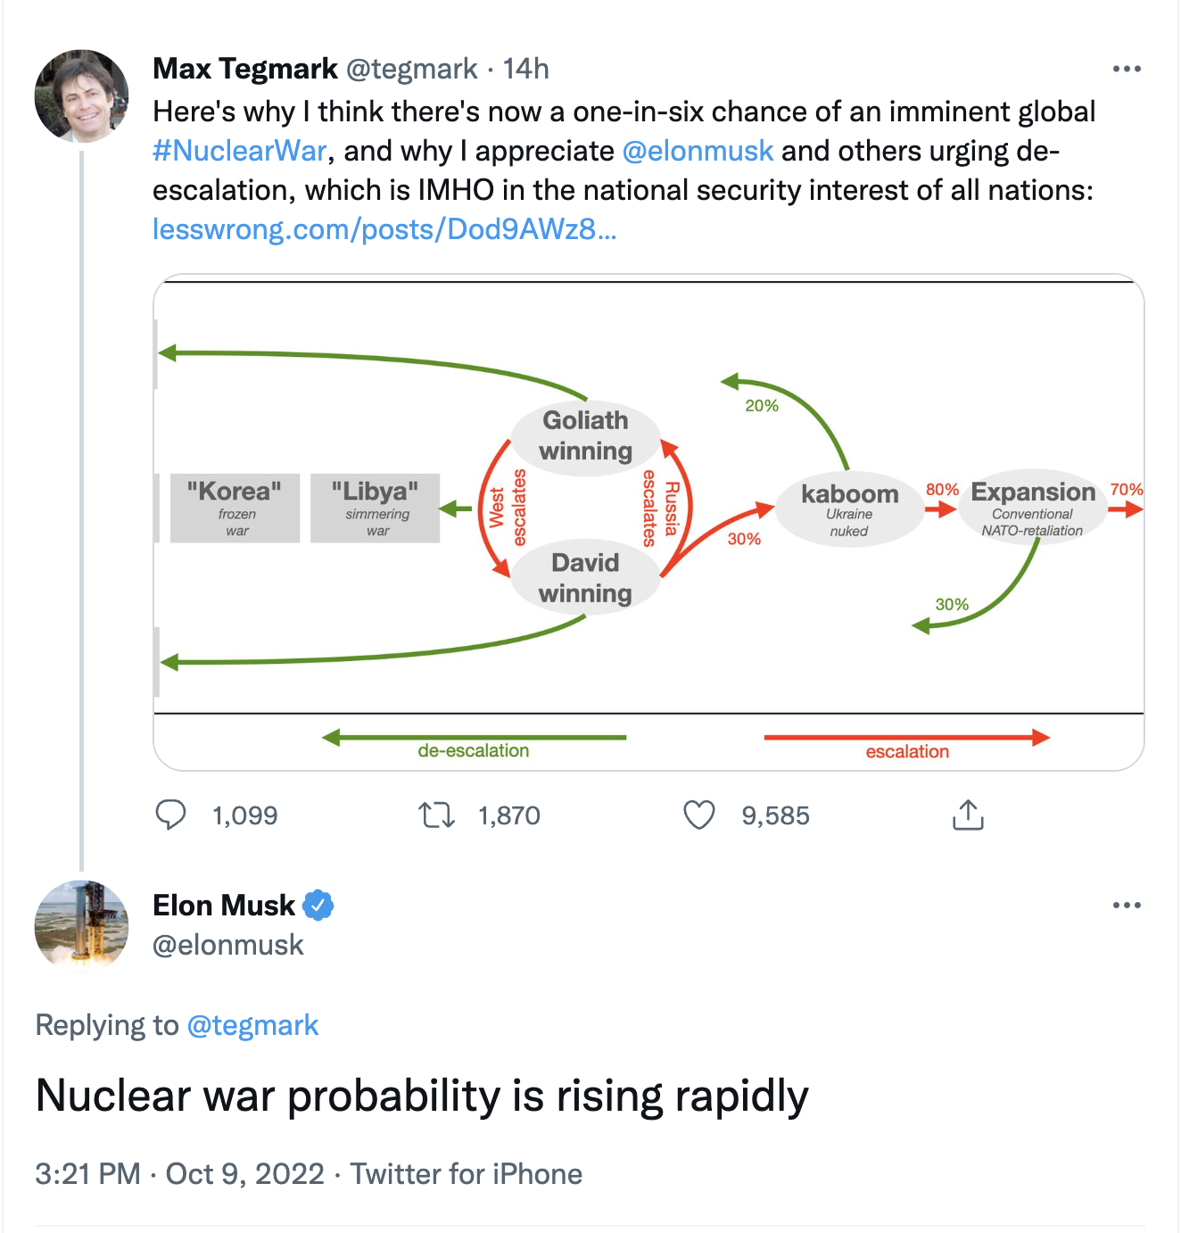Viewport: 1181px width, 1233px height.
Task: Open Elon Musk's rocket profile picture
Action: point(81,926)
